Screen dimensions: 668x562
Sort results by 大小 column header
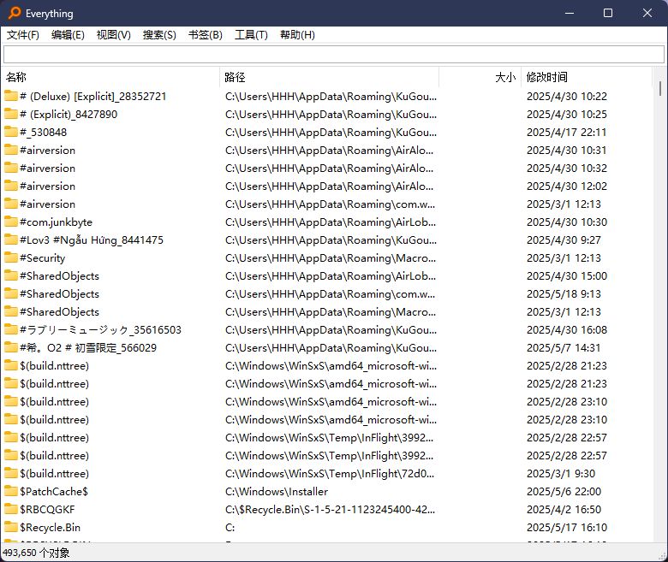(x=480, y=77)
